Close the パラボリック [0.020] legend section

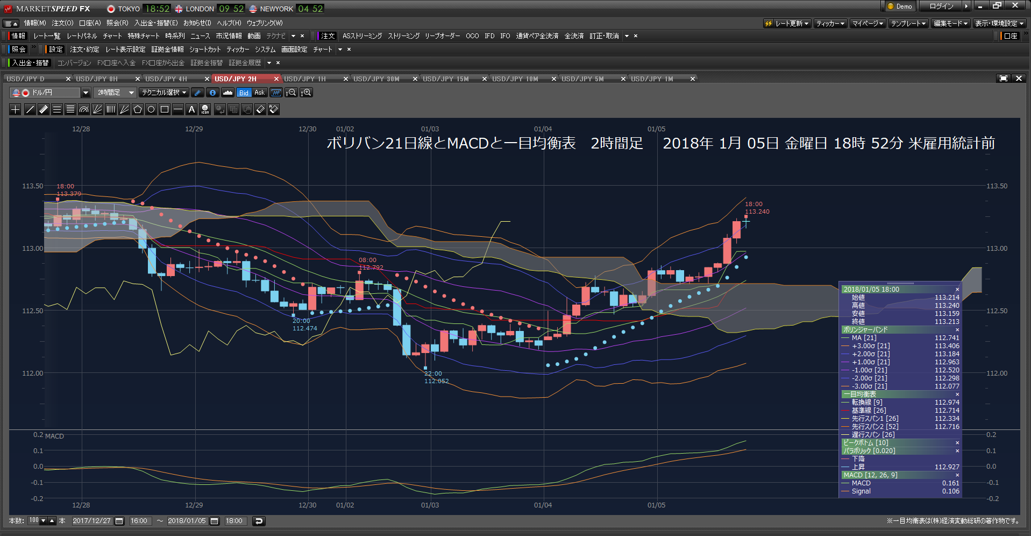pyautogui.click(x=957, y=451)
